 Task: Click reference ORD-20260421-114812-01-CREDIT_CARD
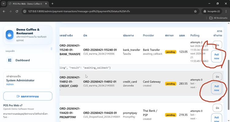pyautogui.click(x=70, y=82)
